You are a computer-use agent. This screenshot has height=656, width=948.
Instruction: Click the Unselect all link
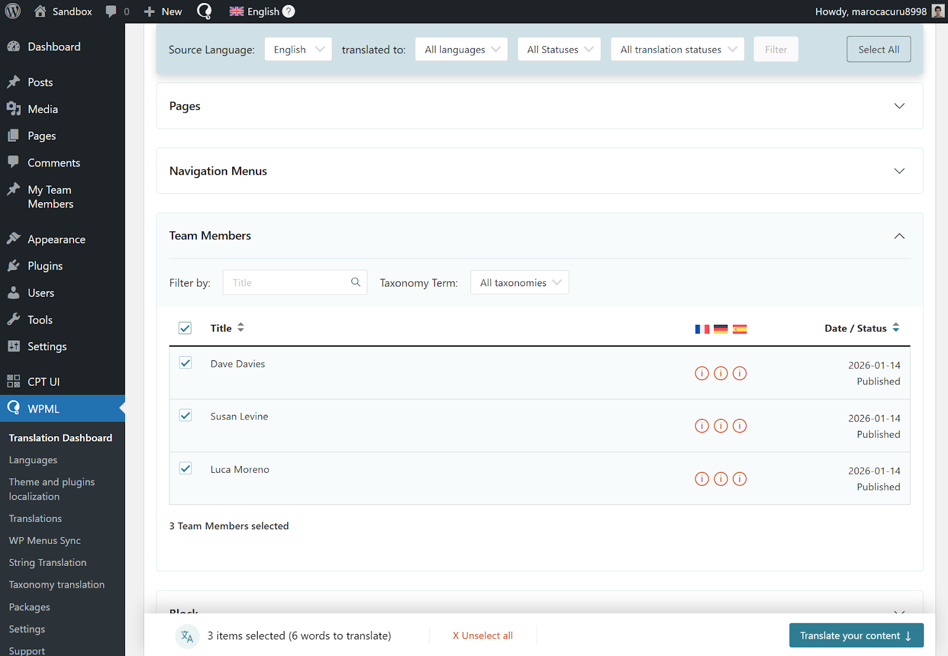coord(482,635)
